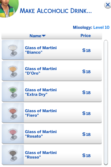
Task: Sort the list by Price column
Action: click(x=85, y=36)
